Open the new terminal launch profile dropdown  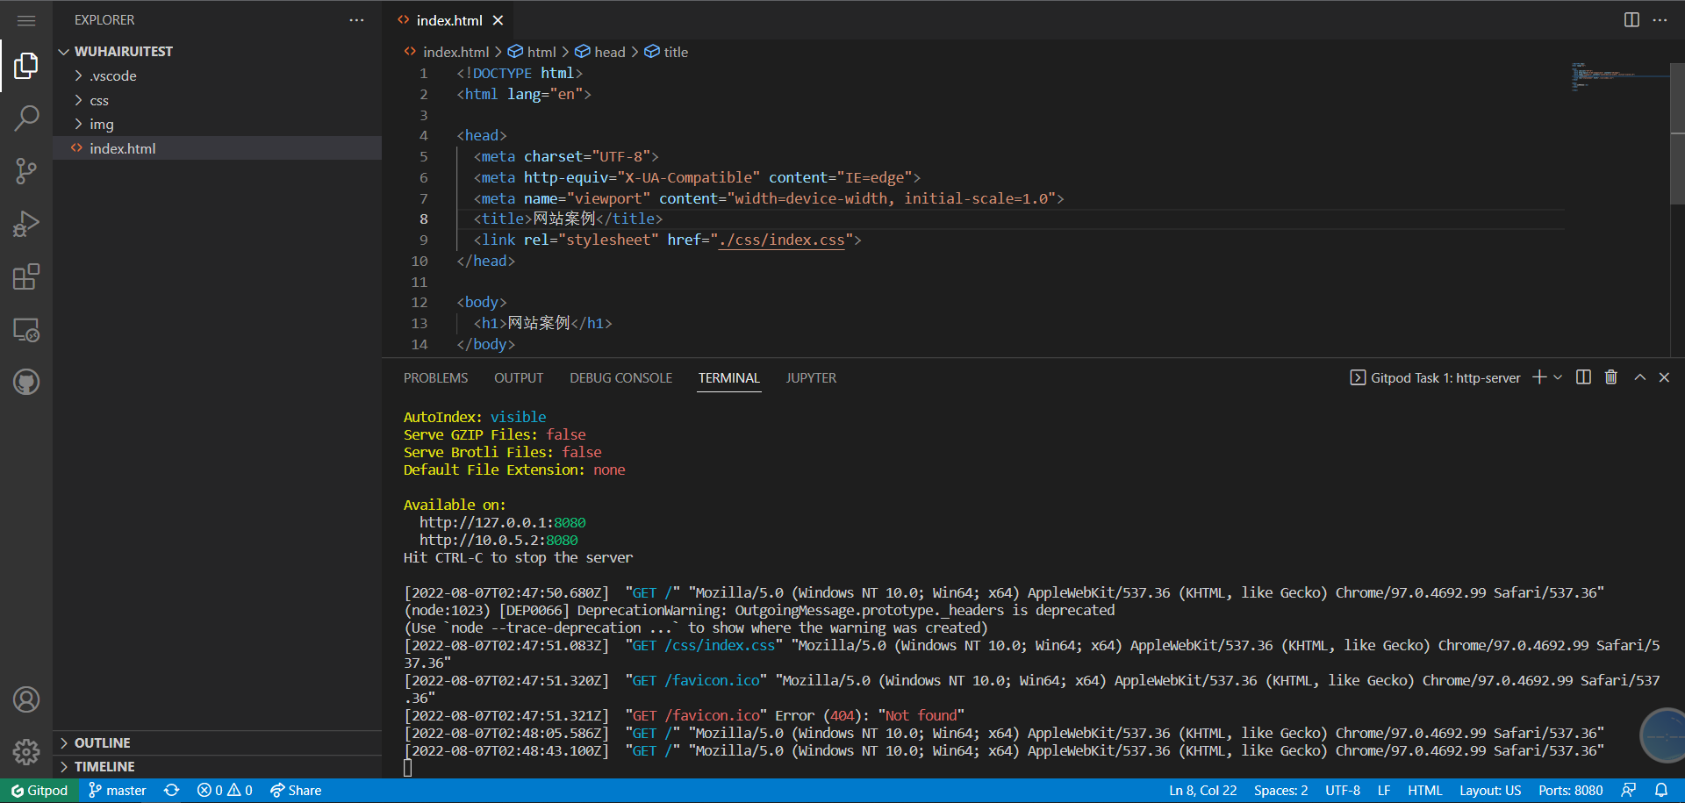(x=1559, y=377)
